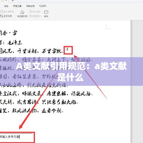Image resolution: width=143 pixels, height=143 pixels.
Task: Click the Cross-reference (交叉引用) icon
Action: click(x=1, y=16)
